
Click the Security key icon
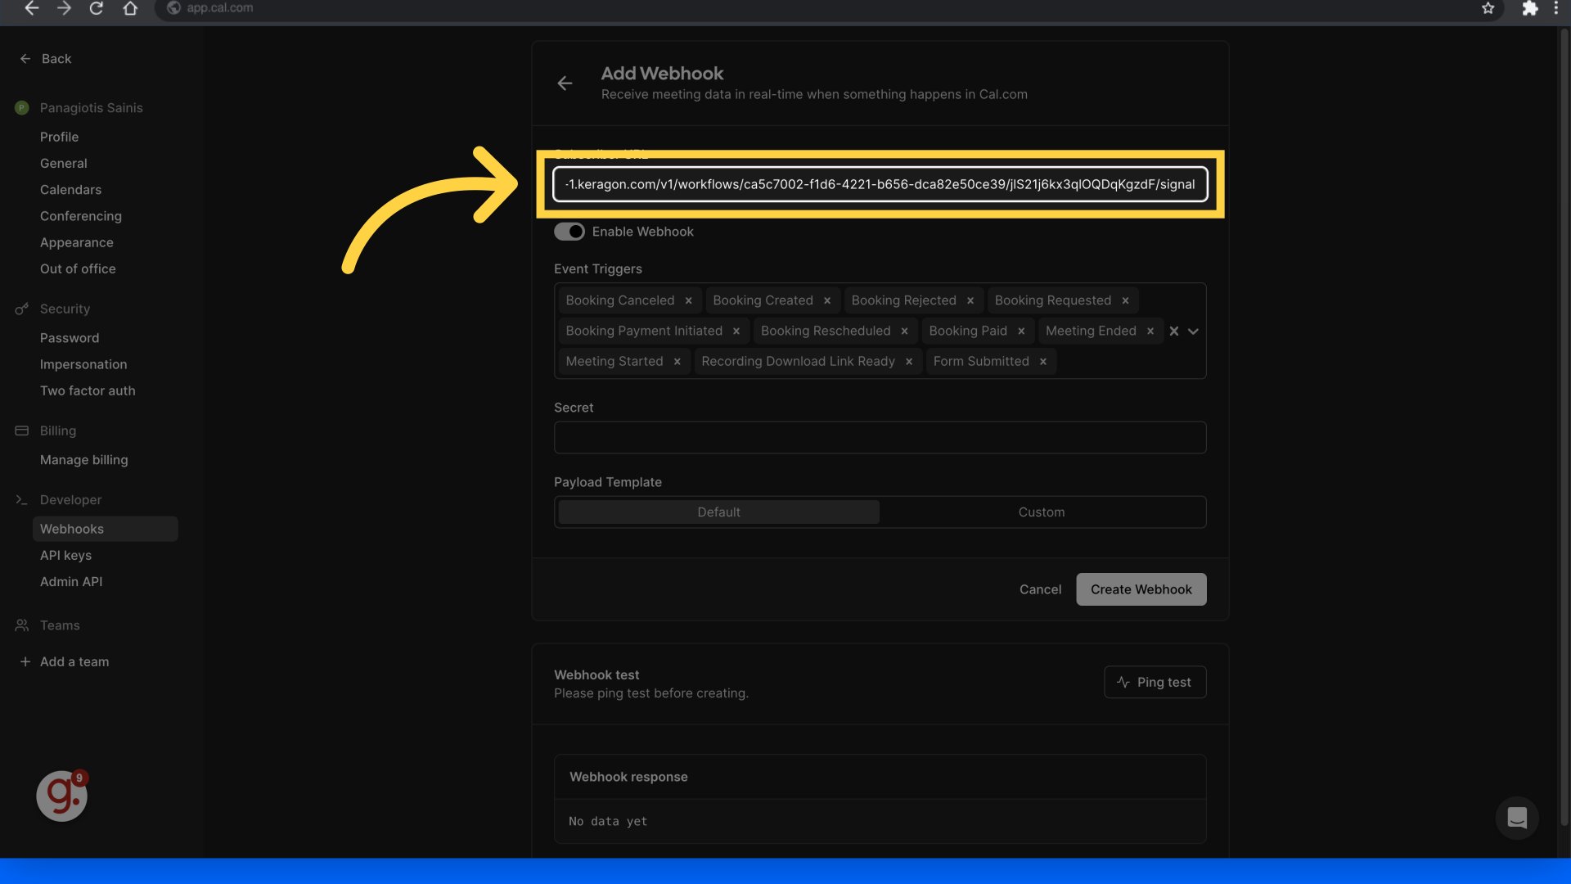click(x=22, y=309)
